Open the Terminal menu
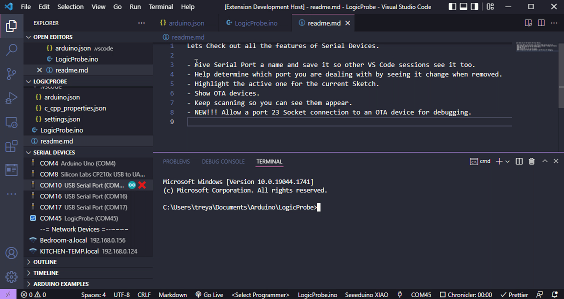 click(161, 6)
